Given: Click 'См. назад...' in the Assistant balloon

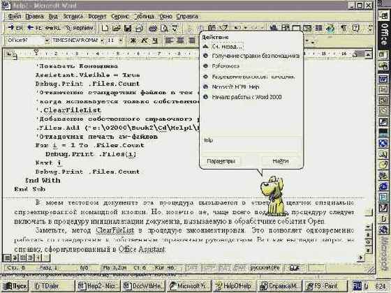Looking at the screenshot, I should [x=227, y=47].
